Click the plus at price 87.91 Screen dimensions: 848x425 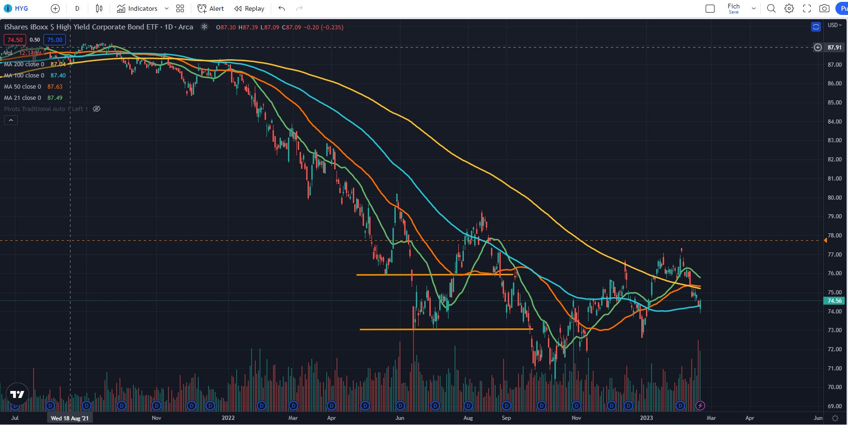(x=818, y=47)
